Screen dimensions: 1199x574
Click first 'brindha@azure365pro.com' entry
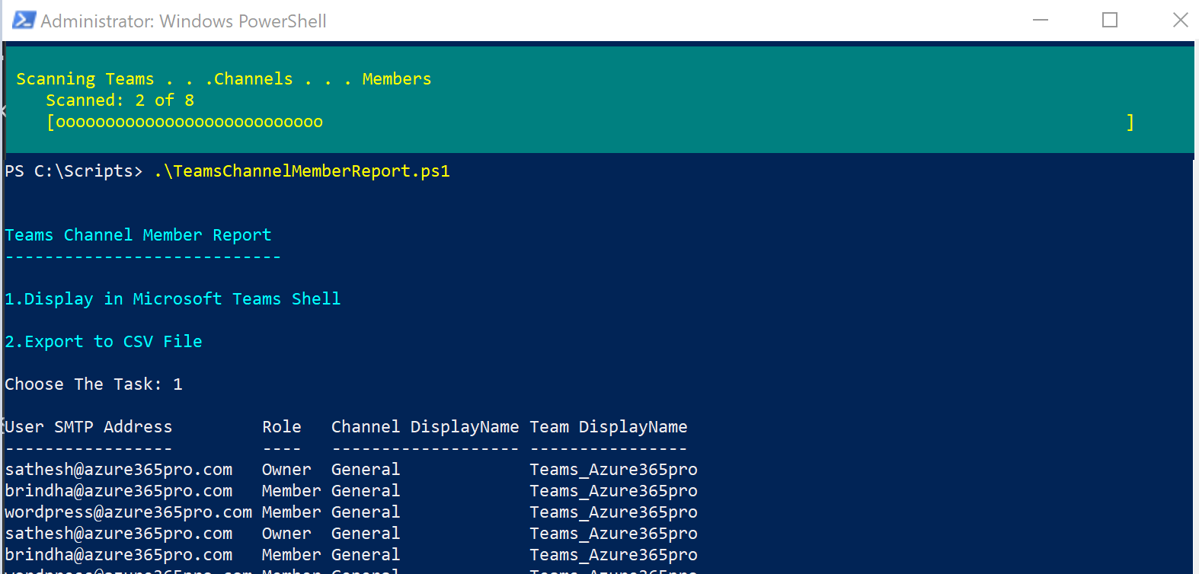coord(119,491)
